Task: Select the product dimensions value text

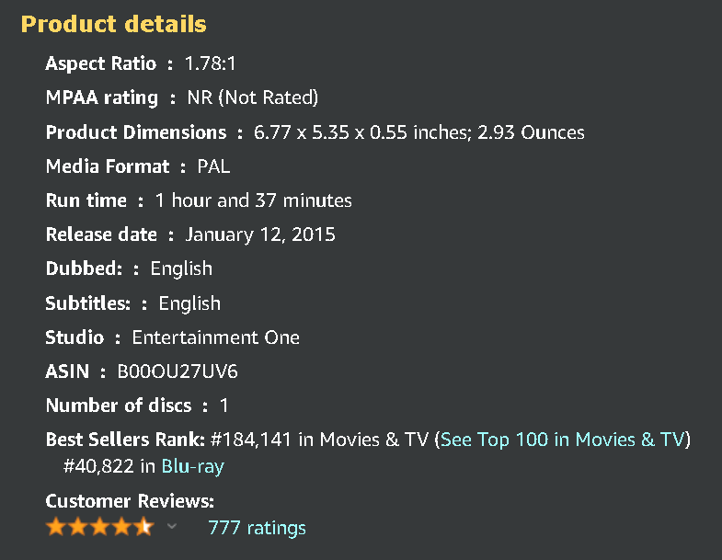Action: 418,132
